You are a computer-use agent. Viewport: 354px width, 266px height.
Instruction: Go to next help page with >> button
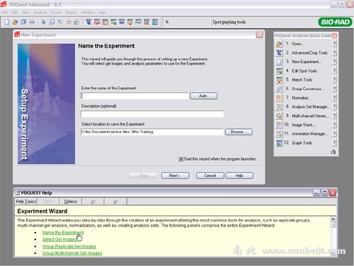[x=115, y=201]
